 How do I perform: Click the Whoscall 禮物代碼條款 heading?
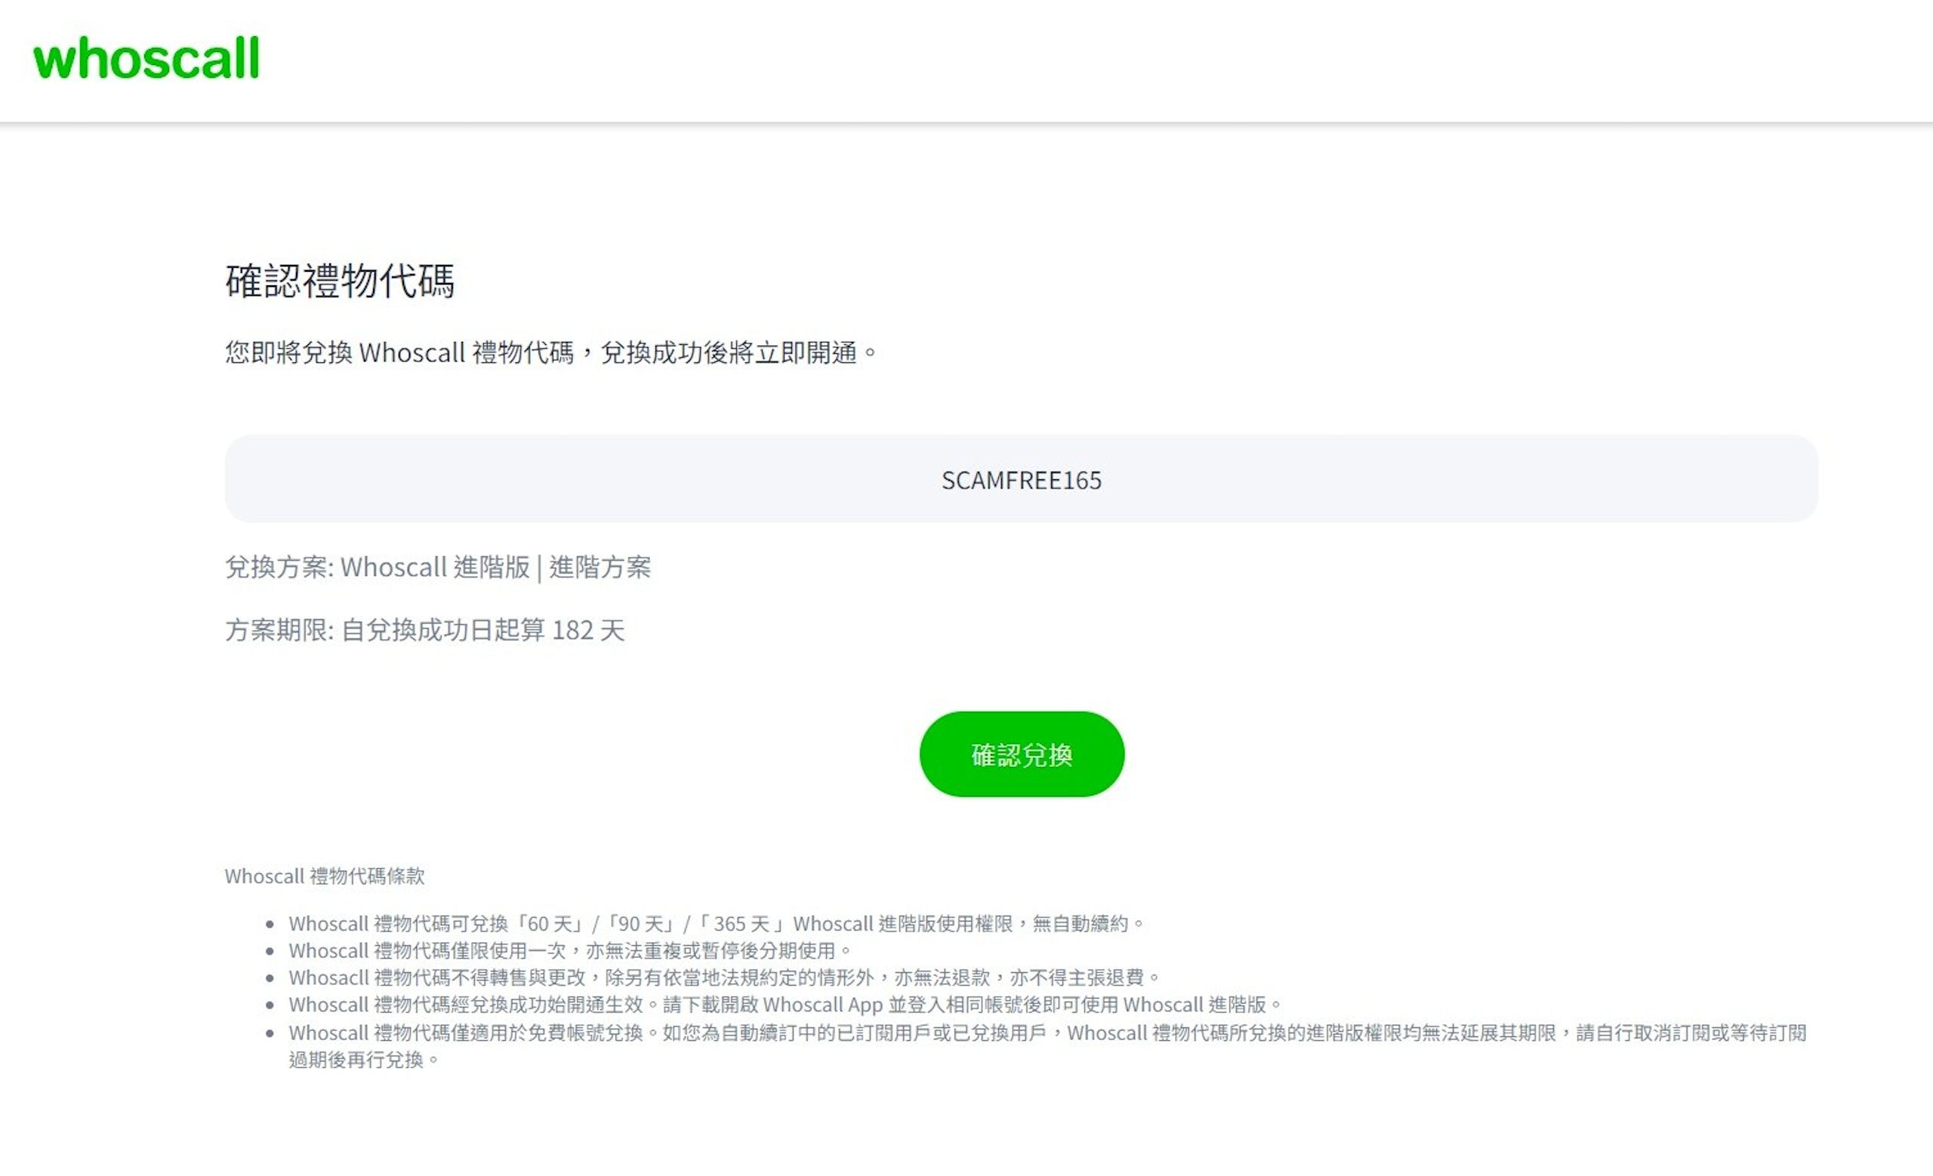325,876
